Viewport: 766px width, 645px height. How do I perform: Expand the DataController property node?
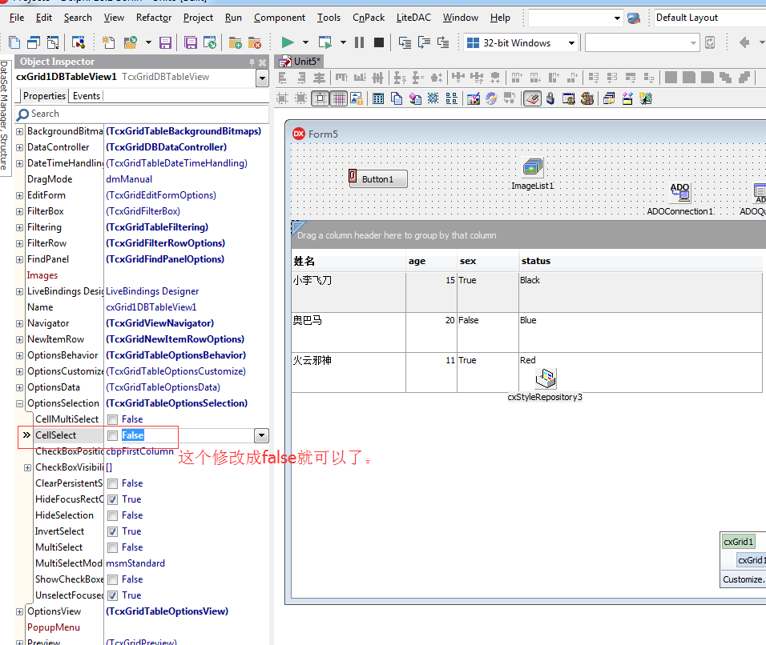pyautogui.click(x=19, y=147)
